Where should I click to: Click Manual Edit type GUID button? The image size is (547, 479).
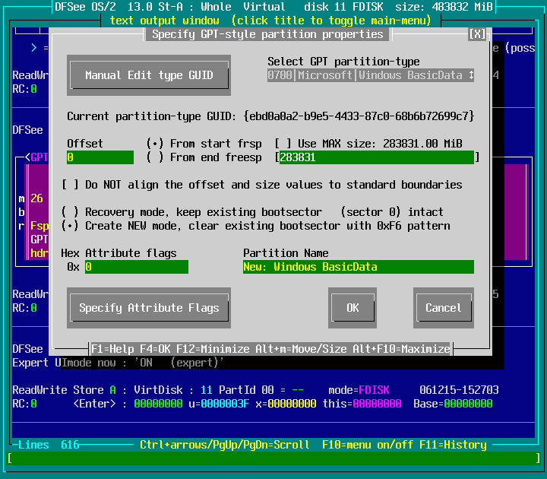click(148, 75)
